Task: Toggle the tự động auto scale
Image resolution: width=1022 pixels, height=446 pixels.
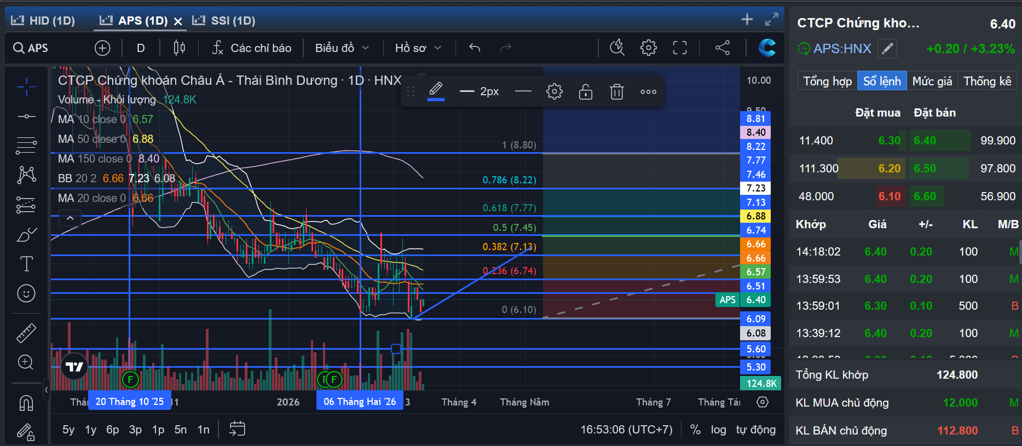Action: [x=756, y=430]
